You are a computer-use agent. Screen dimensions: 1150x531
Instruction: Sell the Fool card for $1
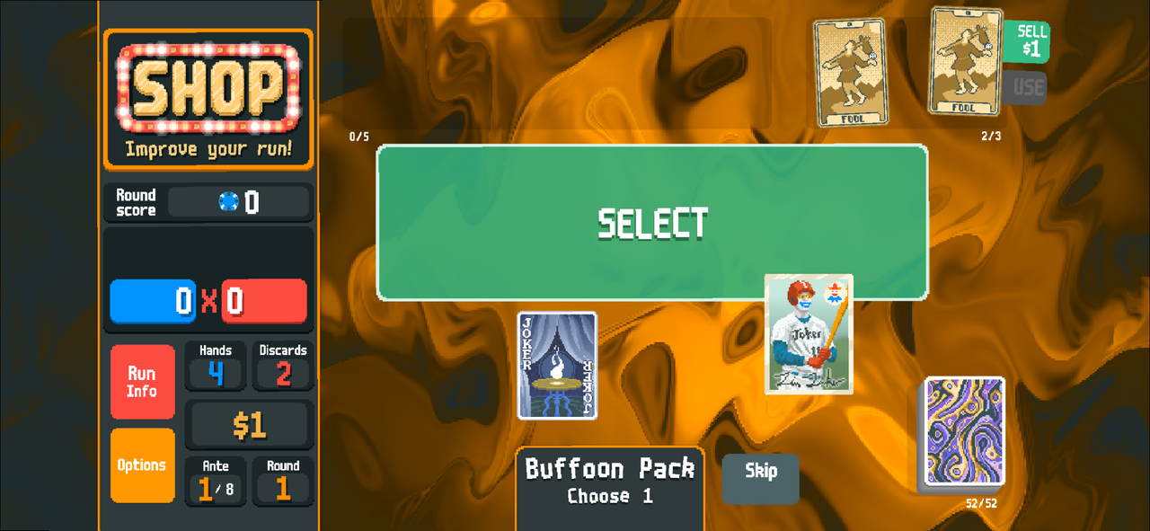tap(1028, 42)
